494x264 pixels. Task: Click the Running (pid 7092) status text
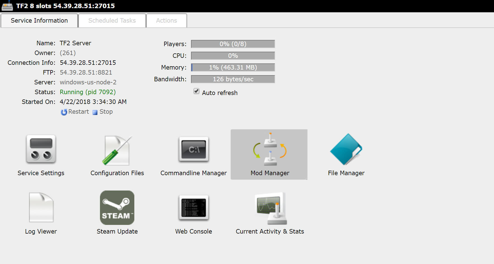tap(88, 92)
